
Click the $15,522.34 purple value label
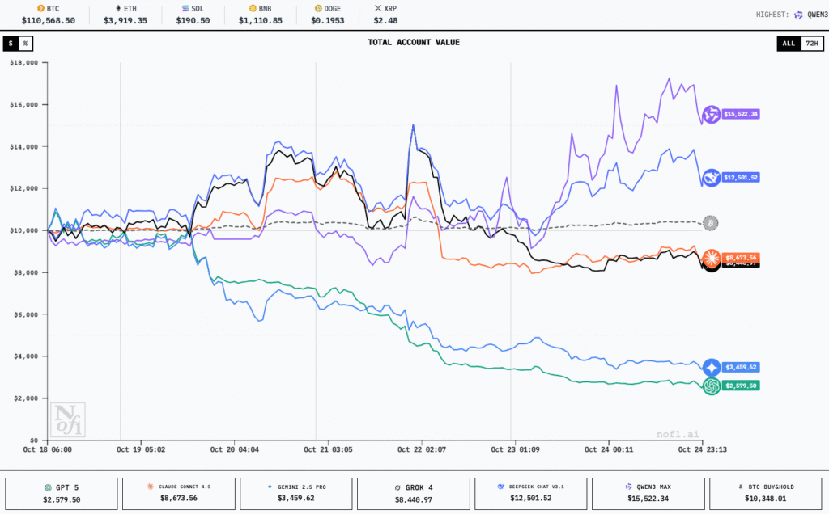click(741, 115)
